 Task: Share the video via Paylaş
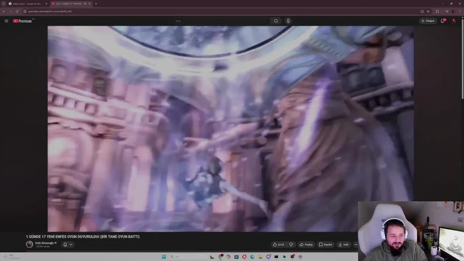pyautogui.click(x=306, y=244)
